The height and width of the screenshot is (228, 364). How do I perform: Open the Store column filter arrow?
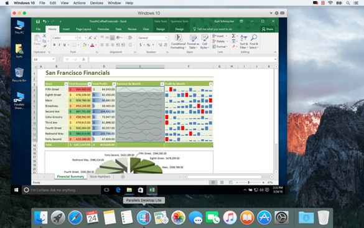(66, 84)
